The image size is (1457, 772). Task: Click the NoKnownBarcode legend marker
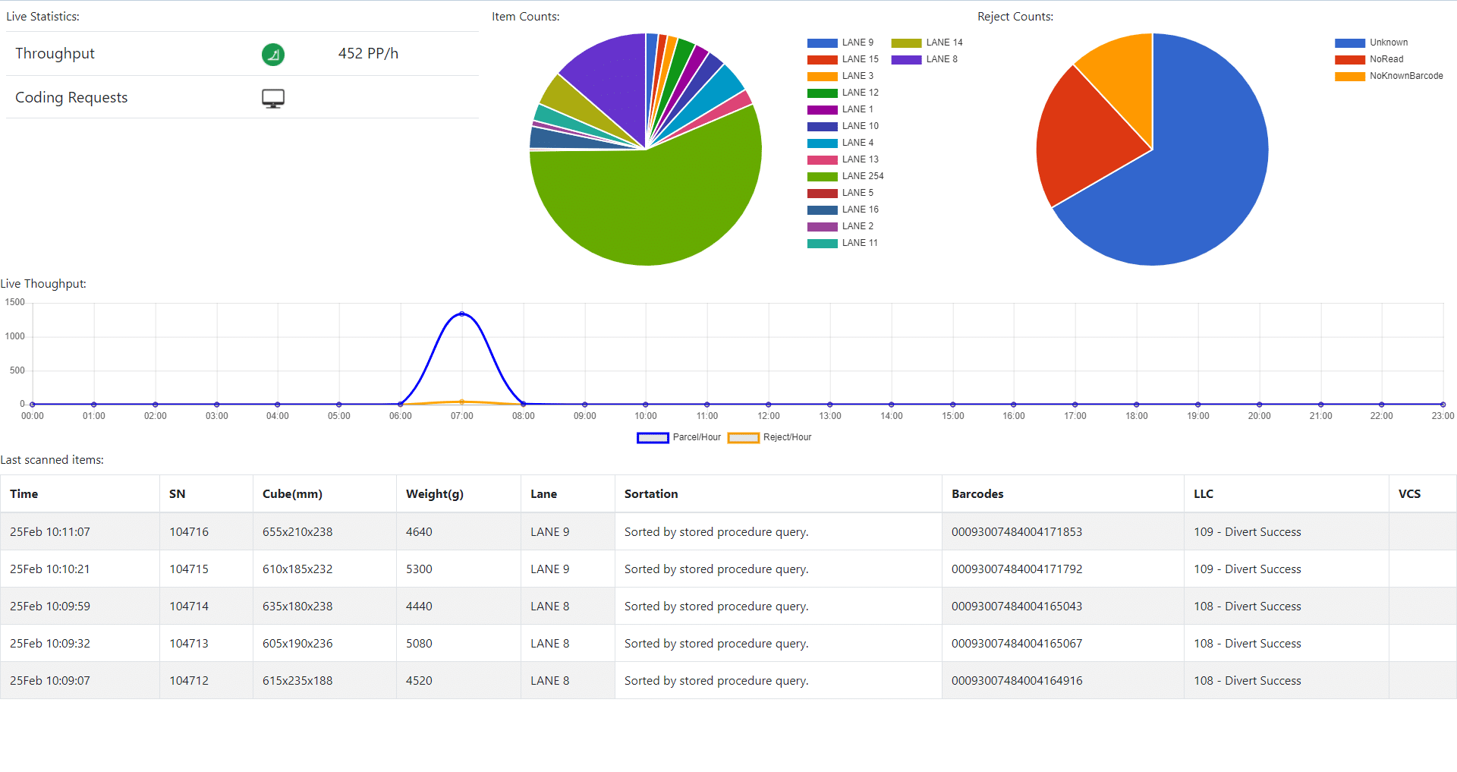[1348, 76]
